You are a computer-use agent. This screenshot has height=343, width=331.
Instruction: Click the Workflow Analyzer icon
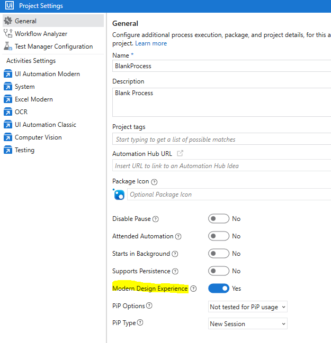click(8, 33)
